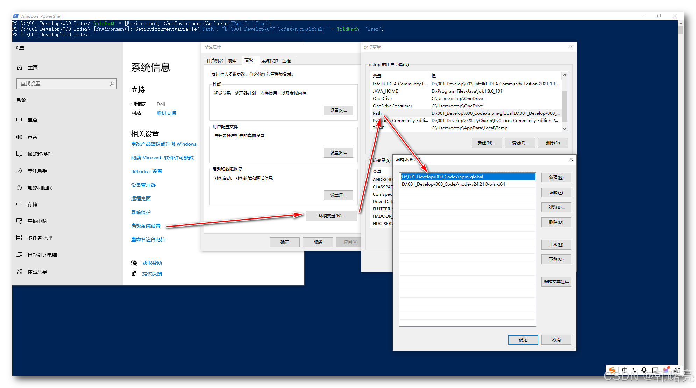
Task: Click 上移(U) move up button
Action: coord(556,245)
